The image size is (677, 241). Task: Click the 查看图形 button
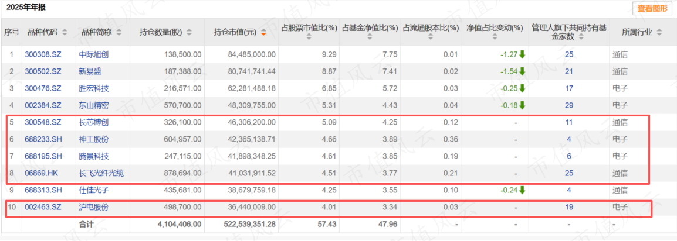(x=652, y=8)
